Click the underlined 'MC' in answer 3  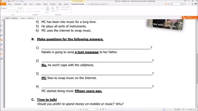coord(44,78)
